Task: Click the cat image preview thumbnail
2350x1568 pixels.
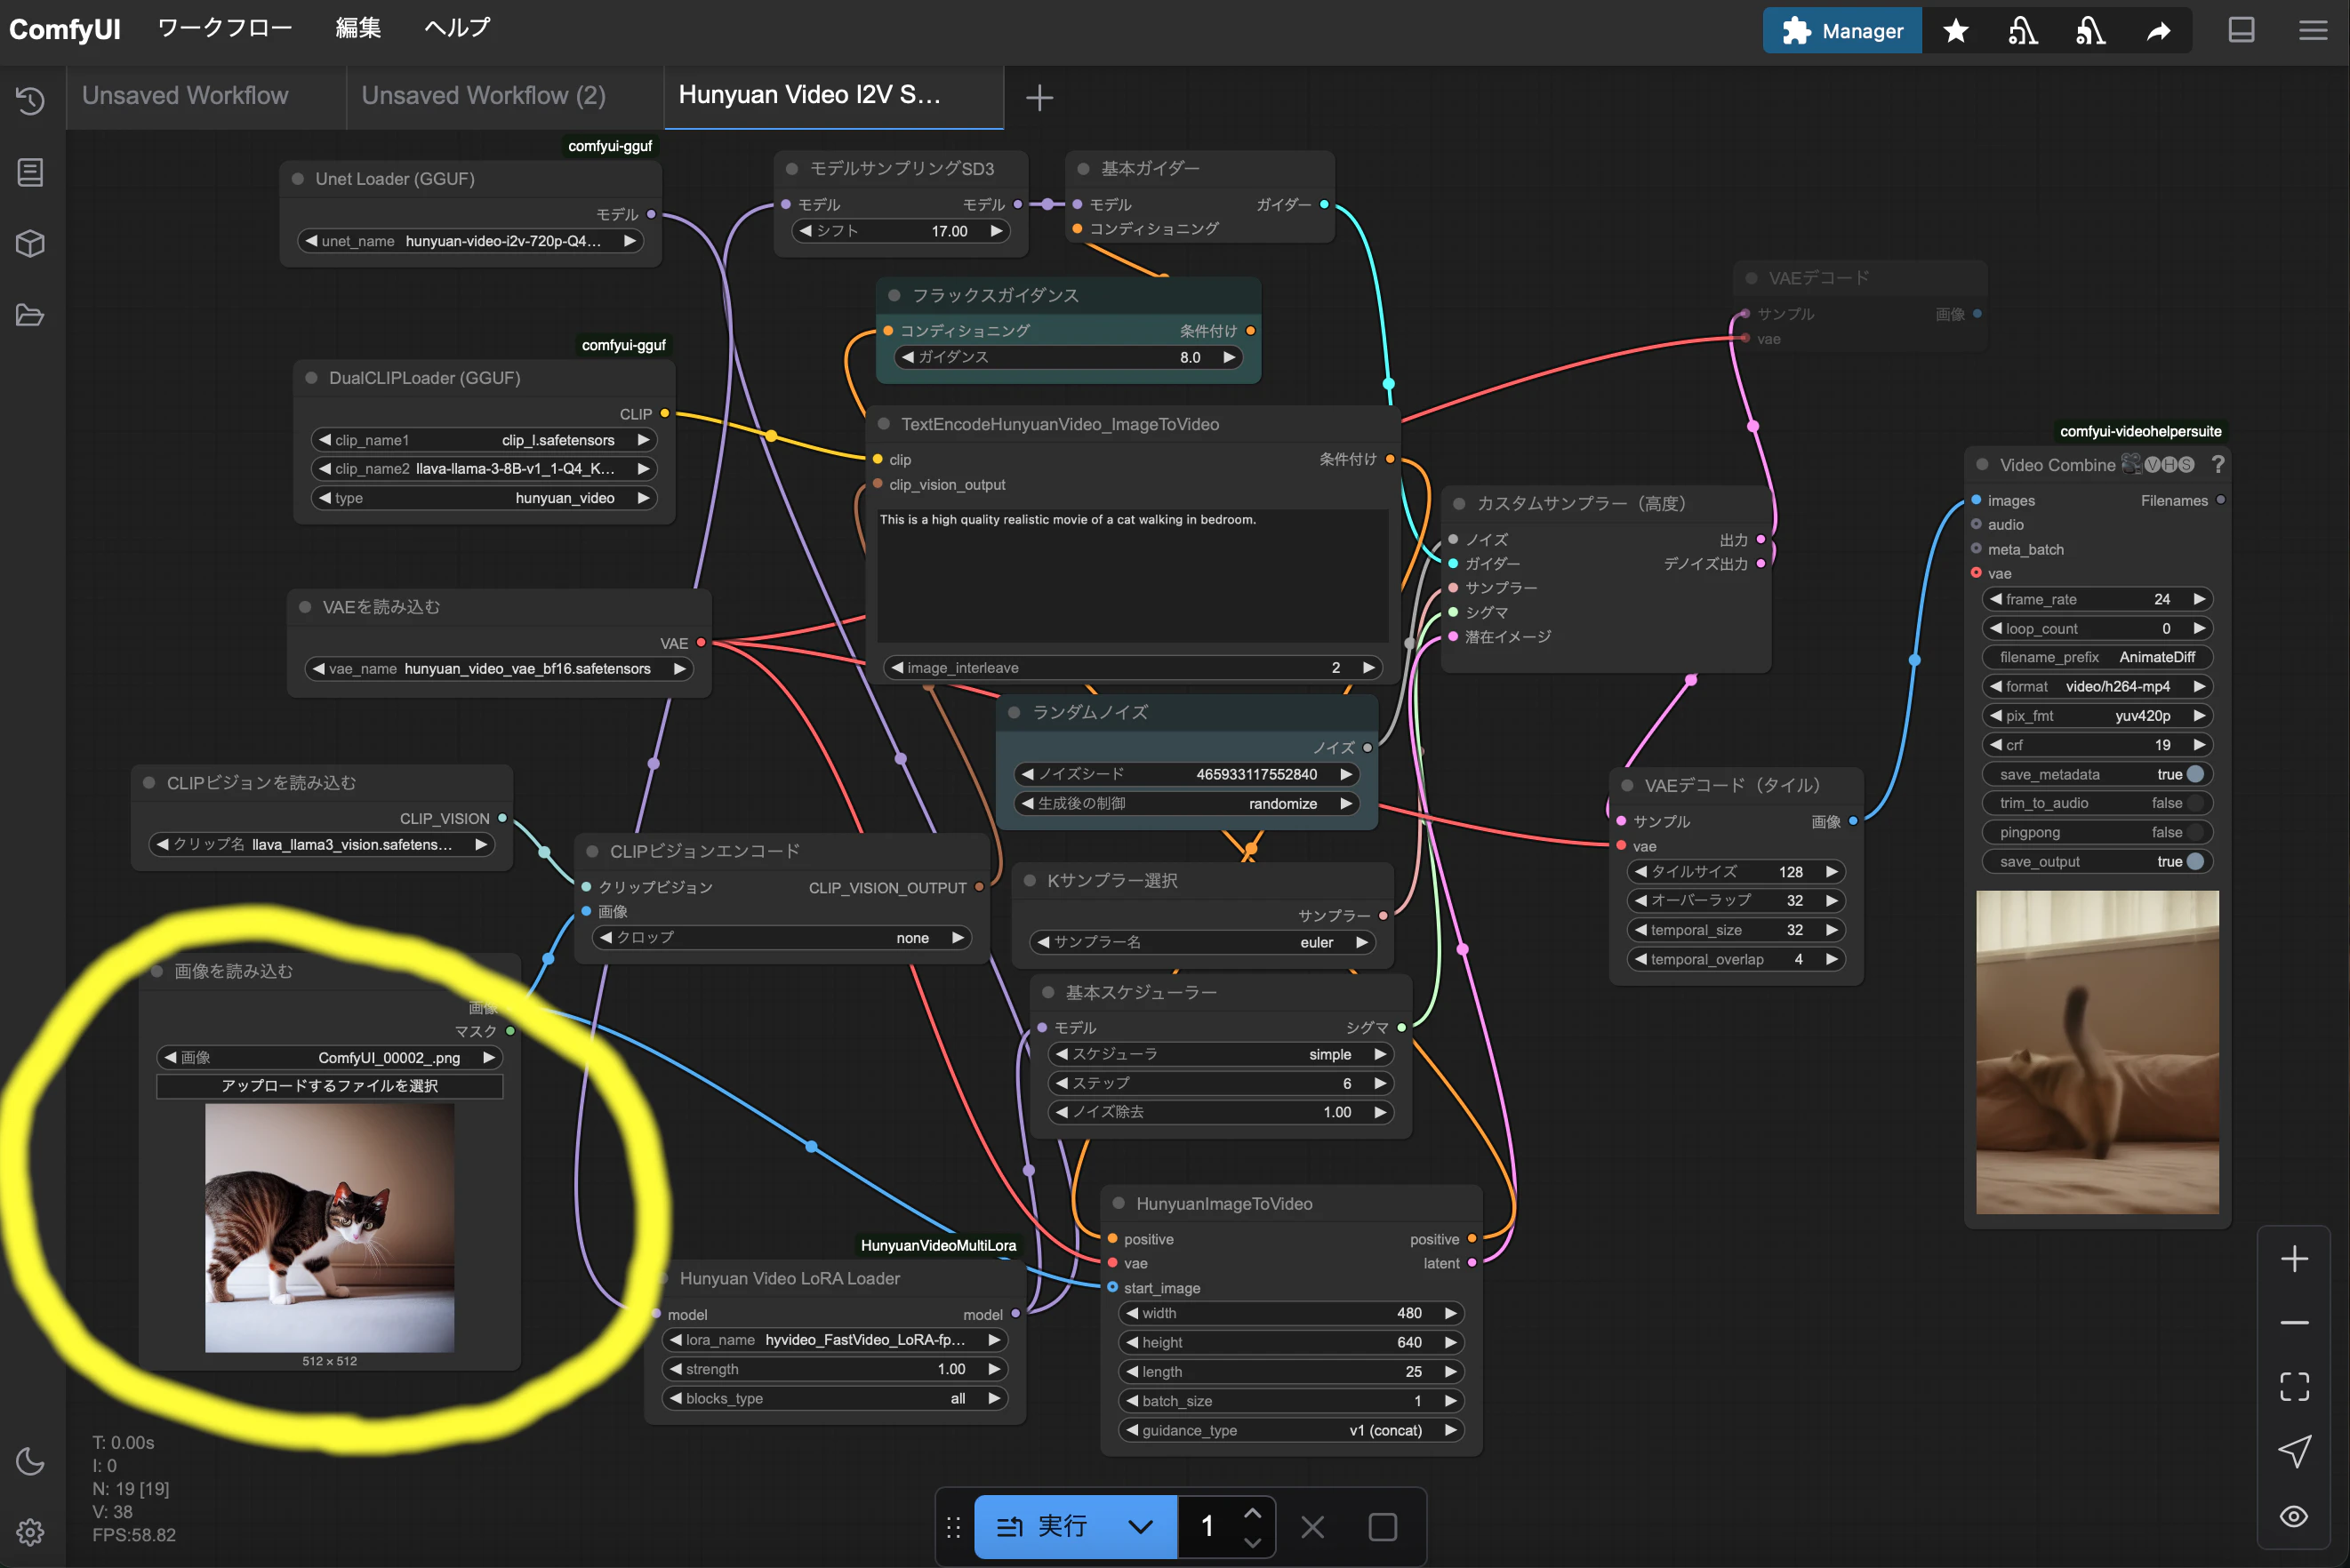Action: pyautogui.click(x=329, y=1227)
